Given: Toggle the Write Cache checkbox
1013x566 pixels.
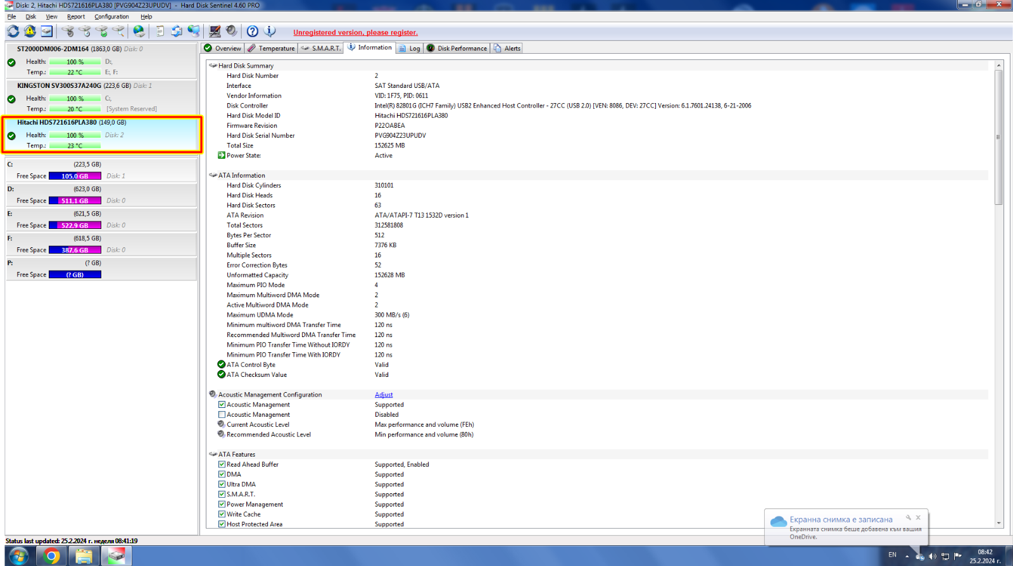Looking at the screenshot, I should point(222,514).
